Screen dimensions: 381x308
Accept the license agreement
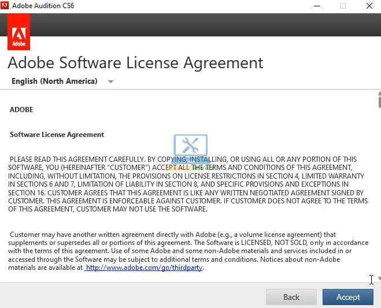[348, 297]
